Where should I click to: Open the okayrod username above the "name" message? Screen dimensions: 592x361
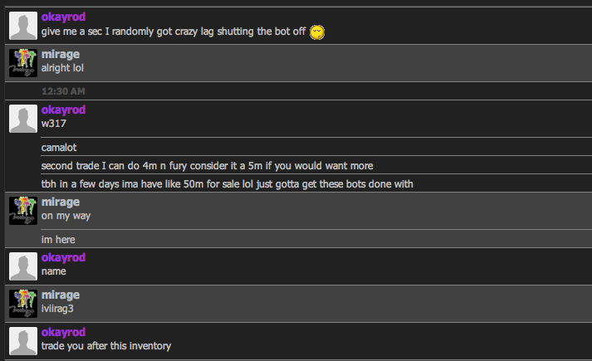63,257
